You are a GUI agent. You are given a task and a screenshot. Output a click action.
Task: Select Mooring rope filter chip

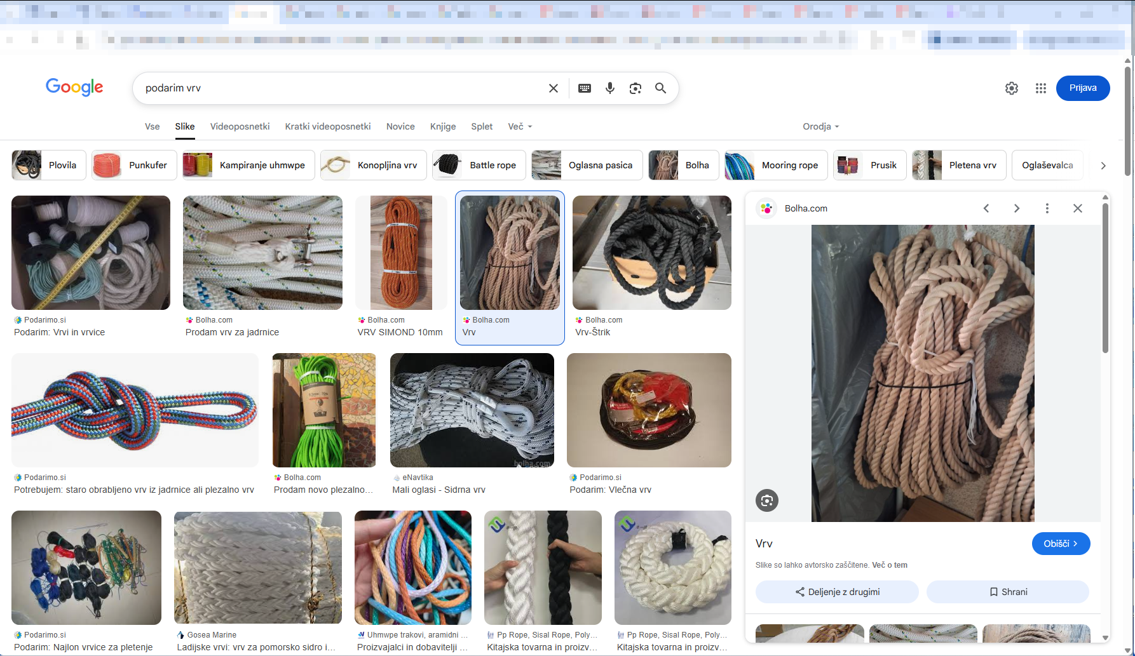click(x=776, y=165)
